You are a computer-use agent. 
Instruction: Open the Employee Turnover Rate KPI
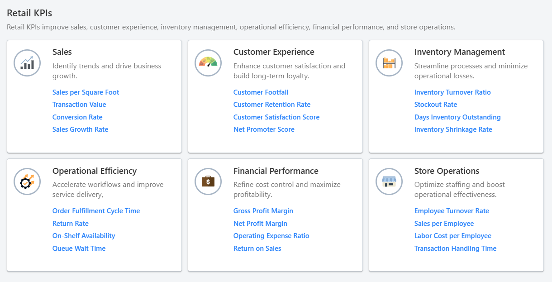[x=452, y=210]
